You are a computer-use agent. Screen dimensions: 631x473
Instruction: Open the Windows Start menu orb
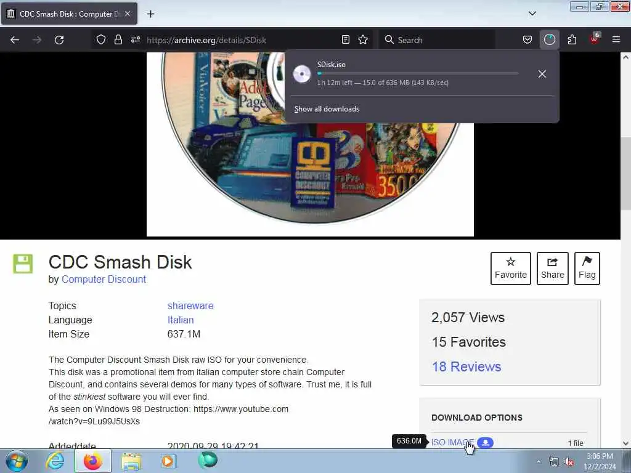17,461
